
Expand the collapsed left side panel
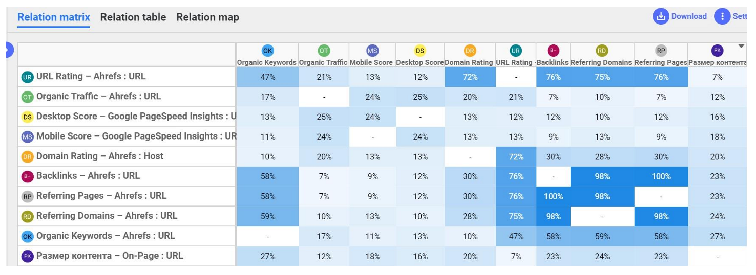[7, 50]
